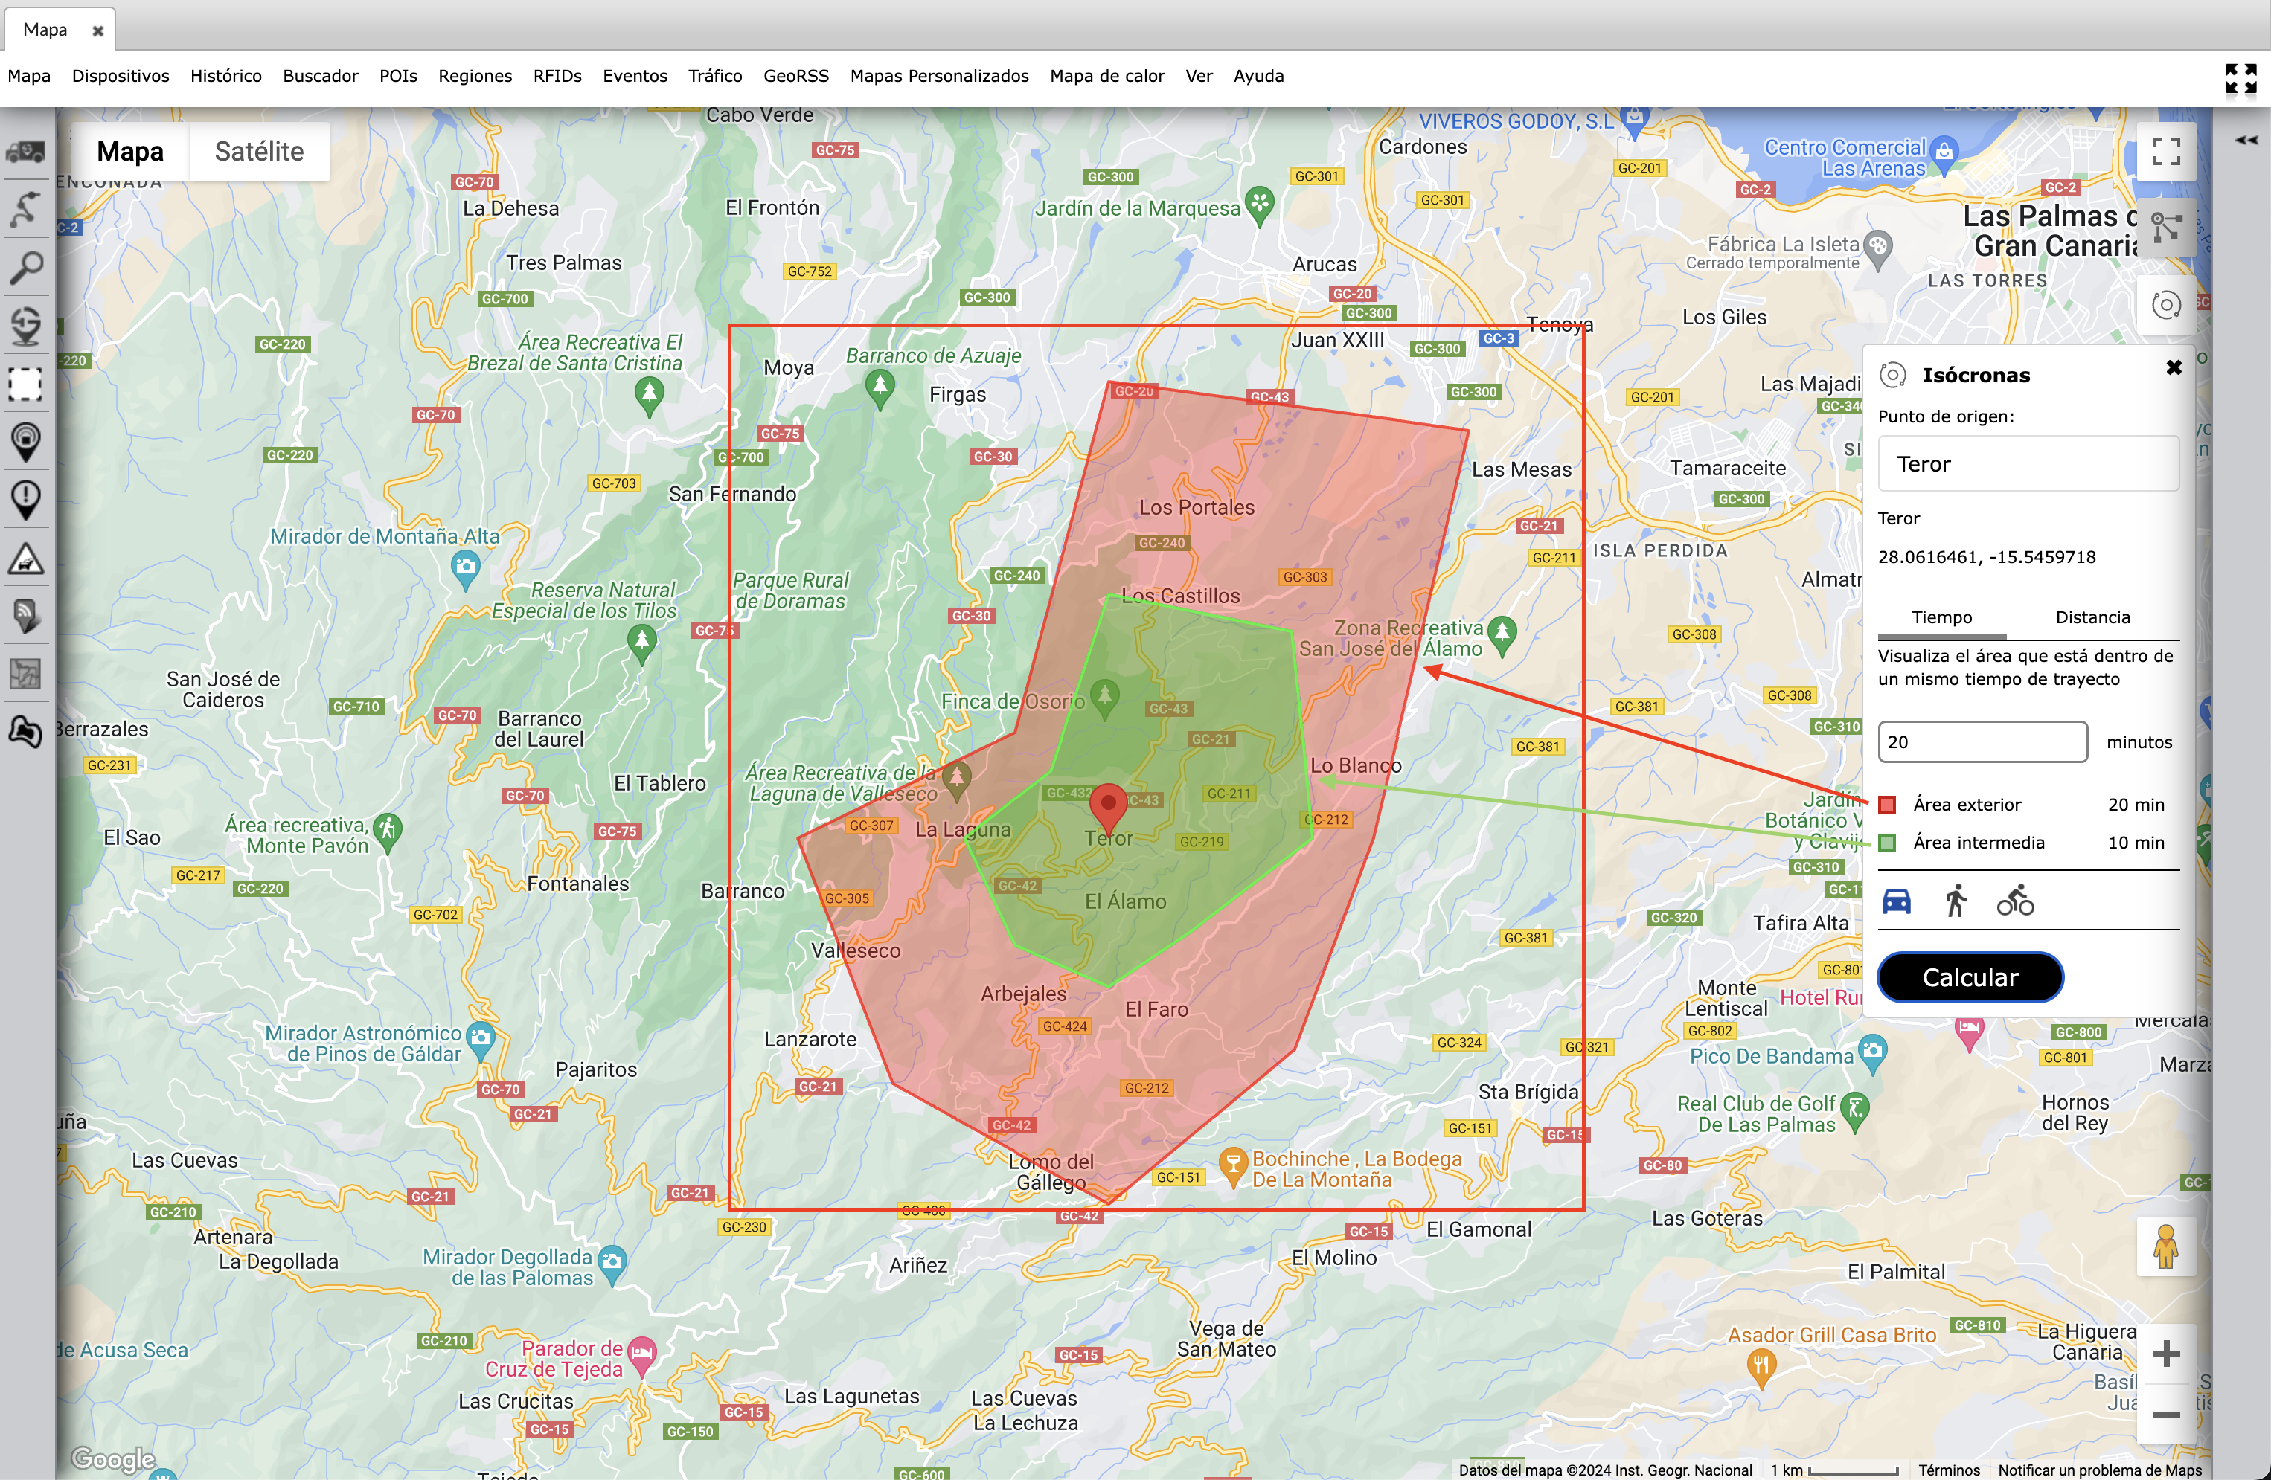Toggle map fullscreen view button
The height and width of the screenshot is (1480, 2271).
(x=2166, y=152)
